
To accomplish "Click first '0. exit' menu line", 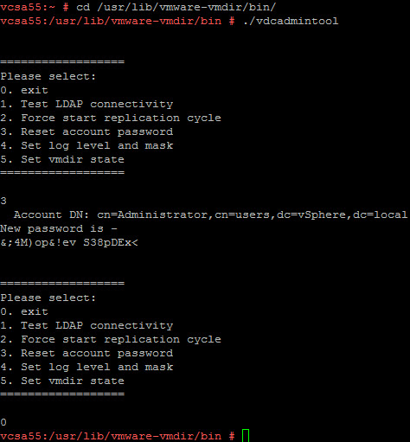I will coord(24,90).
